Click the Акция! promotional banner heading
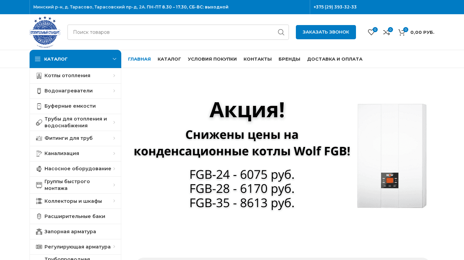The image size is (464, 260). point(247,110)
